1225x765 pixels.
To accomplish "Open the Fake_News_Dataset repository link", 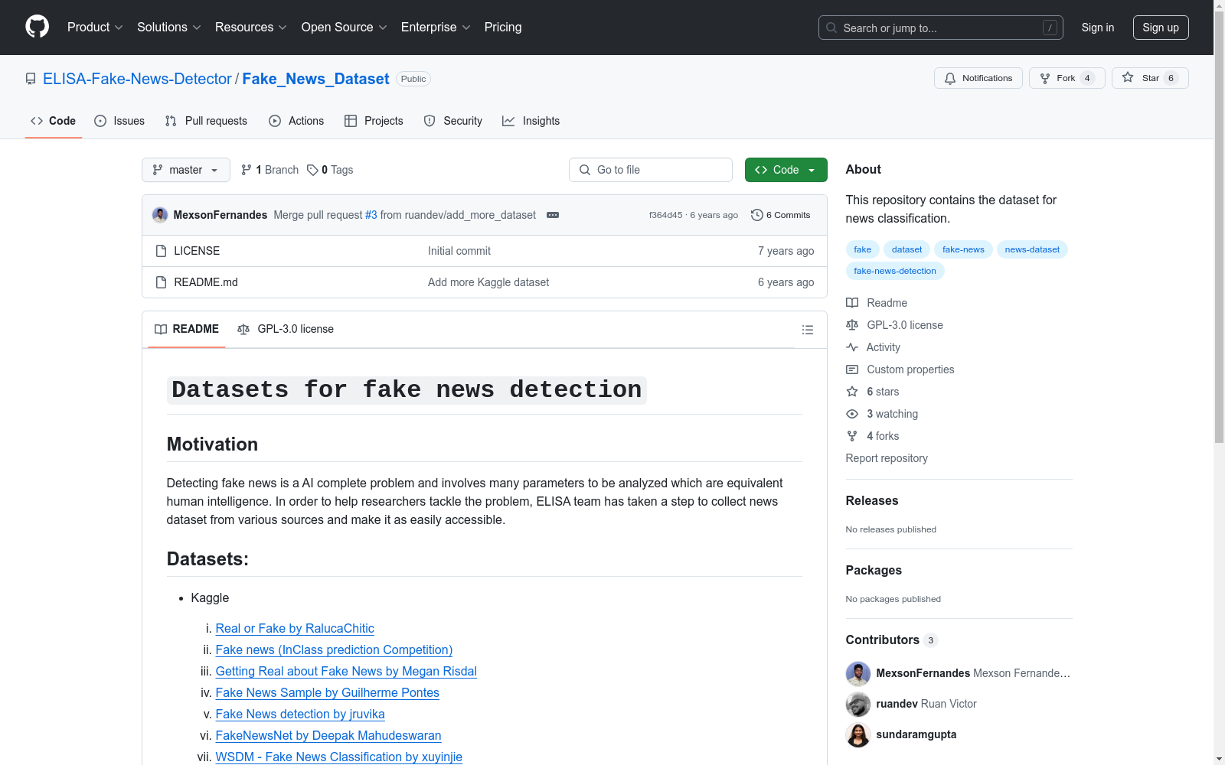I will pos(315,79).
